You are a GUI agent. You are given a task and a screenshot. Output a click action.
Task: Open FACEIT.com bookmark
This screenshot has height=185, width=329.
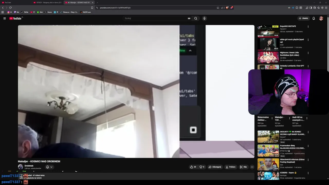coord(85,12)
